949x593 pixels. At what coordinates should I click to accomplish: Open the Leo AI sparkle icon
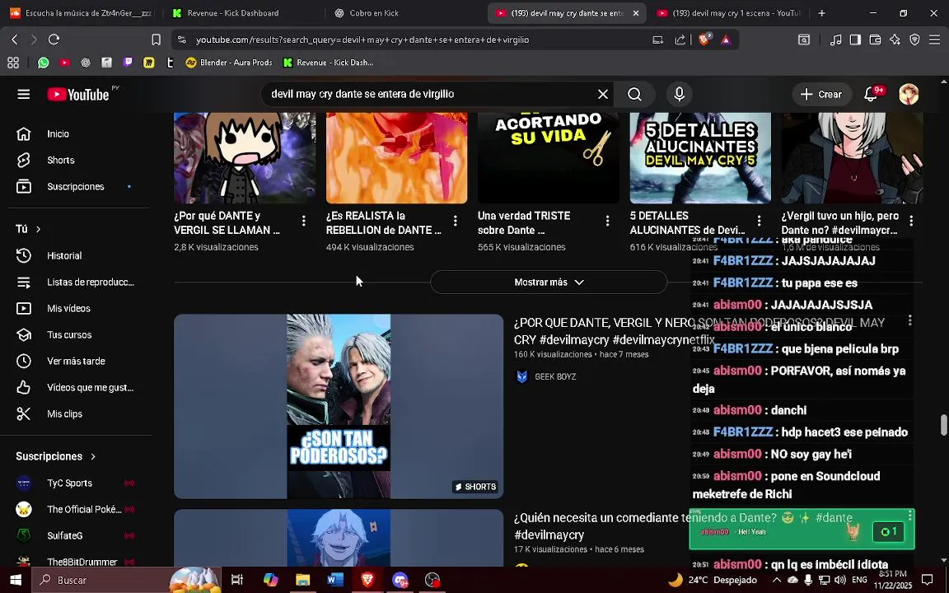click(x=895, y=40)
